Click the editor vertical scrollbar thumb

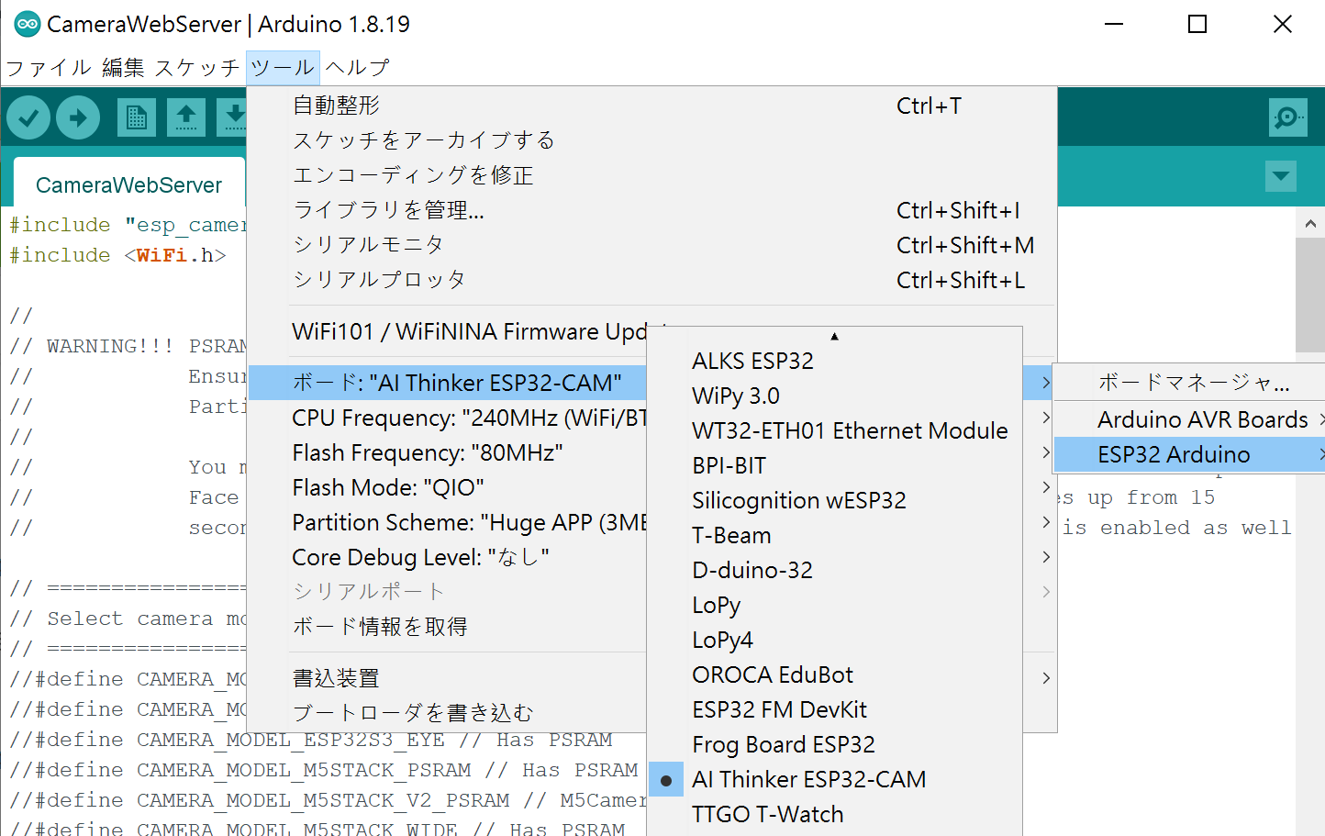tap(1310, 295)
